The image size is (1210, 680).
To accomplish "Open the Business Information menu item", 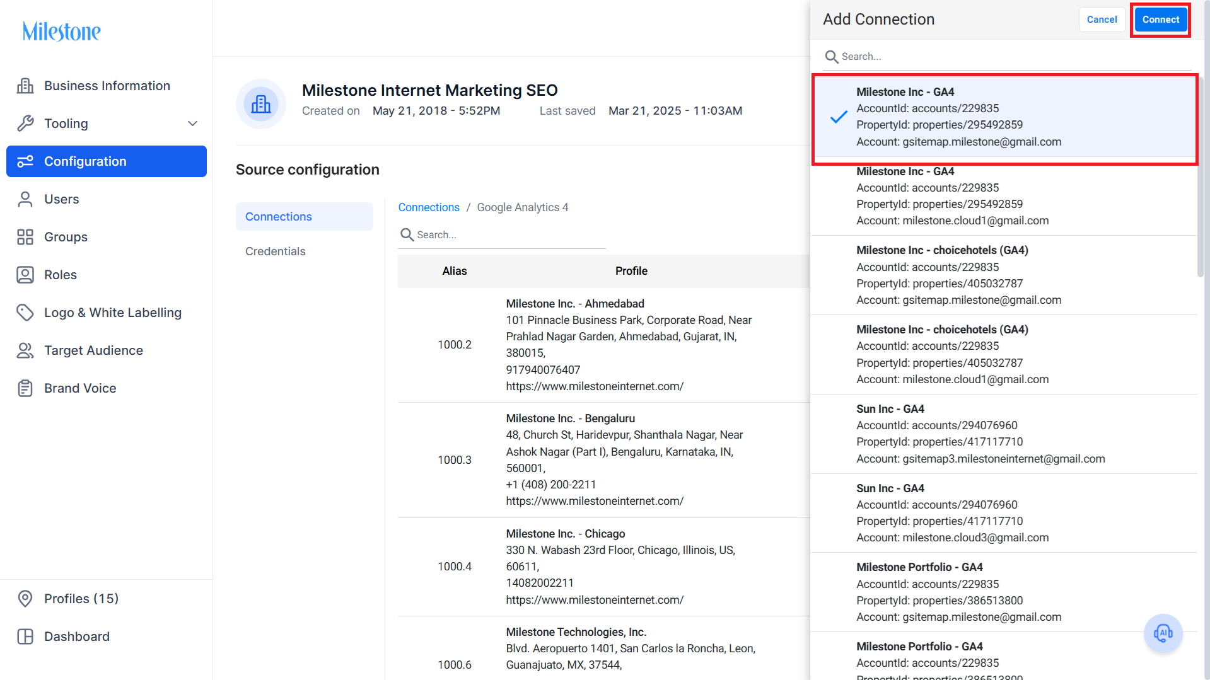I will click(x=107, y=86).
